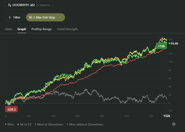Click the red -238.2 value badge
Image resolution: width=185 pixels, height=132 pixels.
(x=11, y=109)
